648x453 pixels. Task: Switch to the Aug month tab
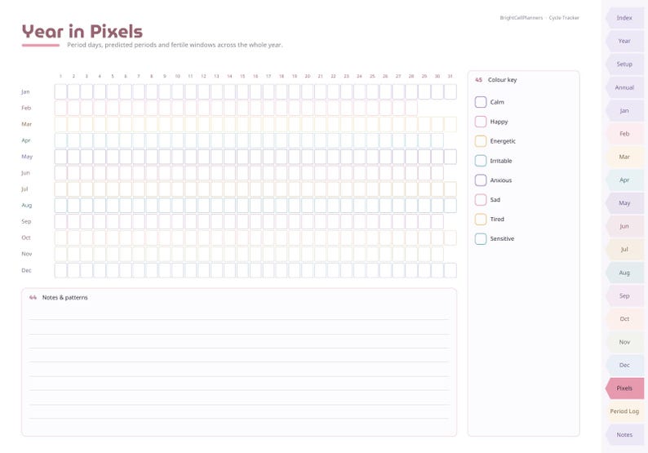(624, 273)
